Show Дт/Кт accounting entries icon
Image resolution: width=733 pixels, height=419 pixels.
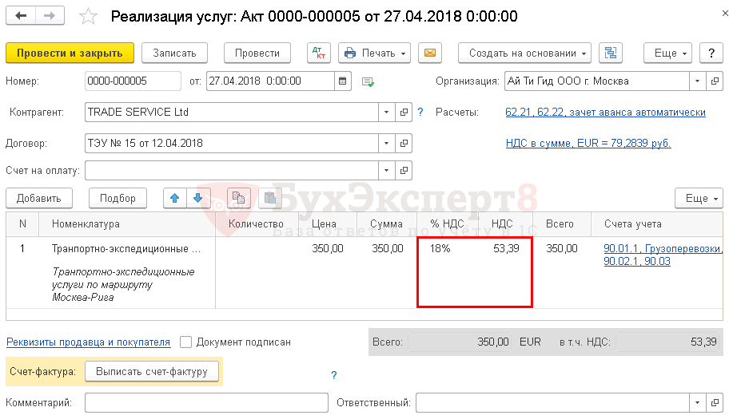[319, 53]
